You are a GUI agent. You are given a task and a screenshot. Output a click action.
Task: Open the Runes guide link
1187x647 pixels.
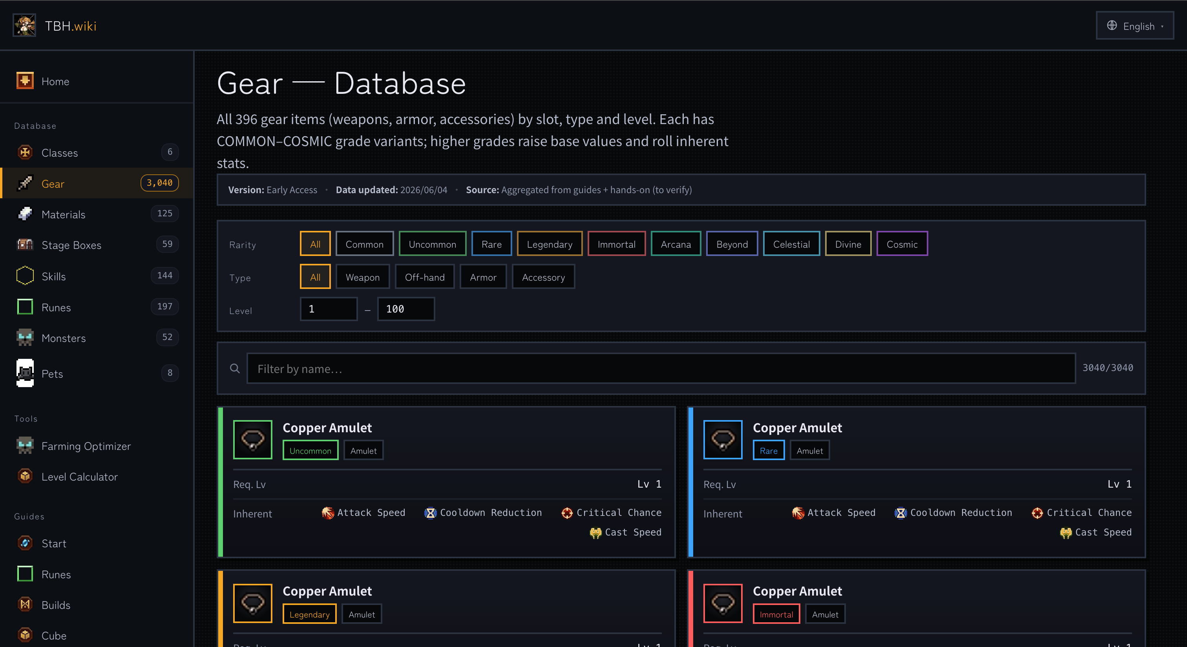point(97,574)
